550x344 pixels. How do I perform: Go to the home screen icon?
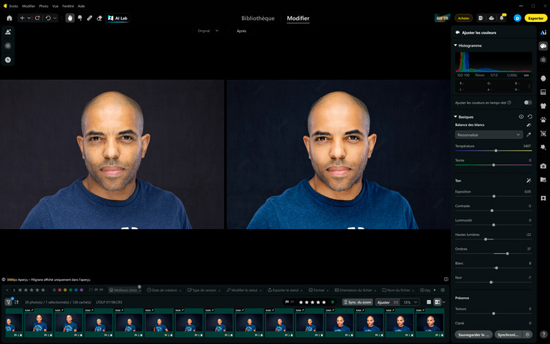click(x=10, y=18)
